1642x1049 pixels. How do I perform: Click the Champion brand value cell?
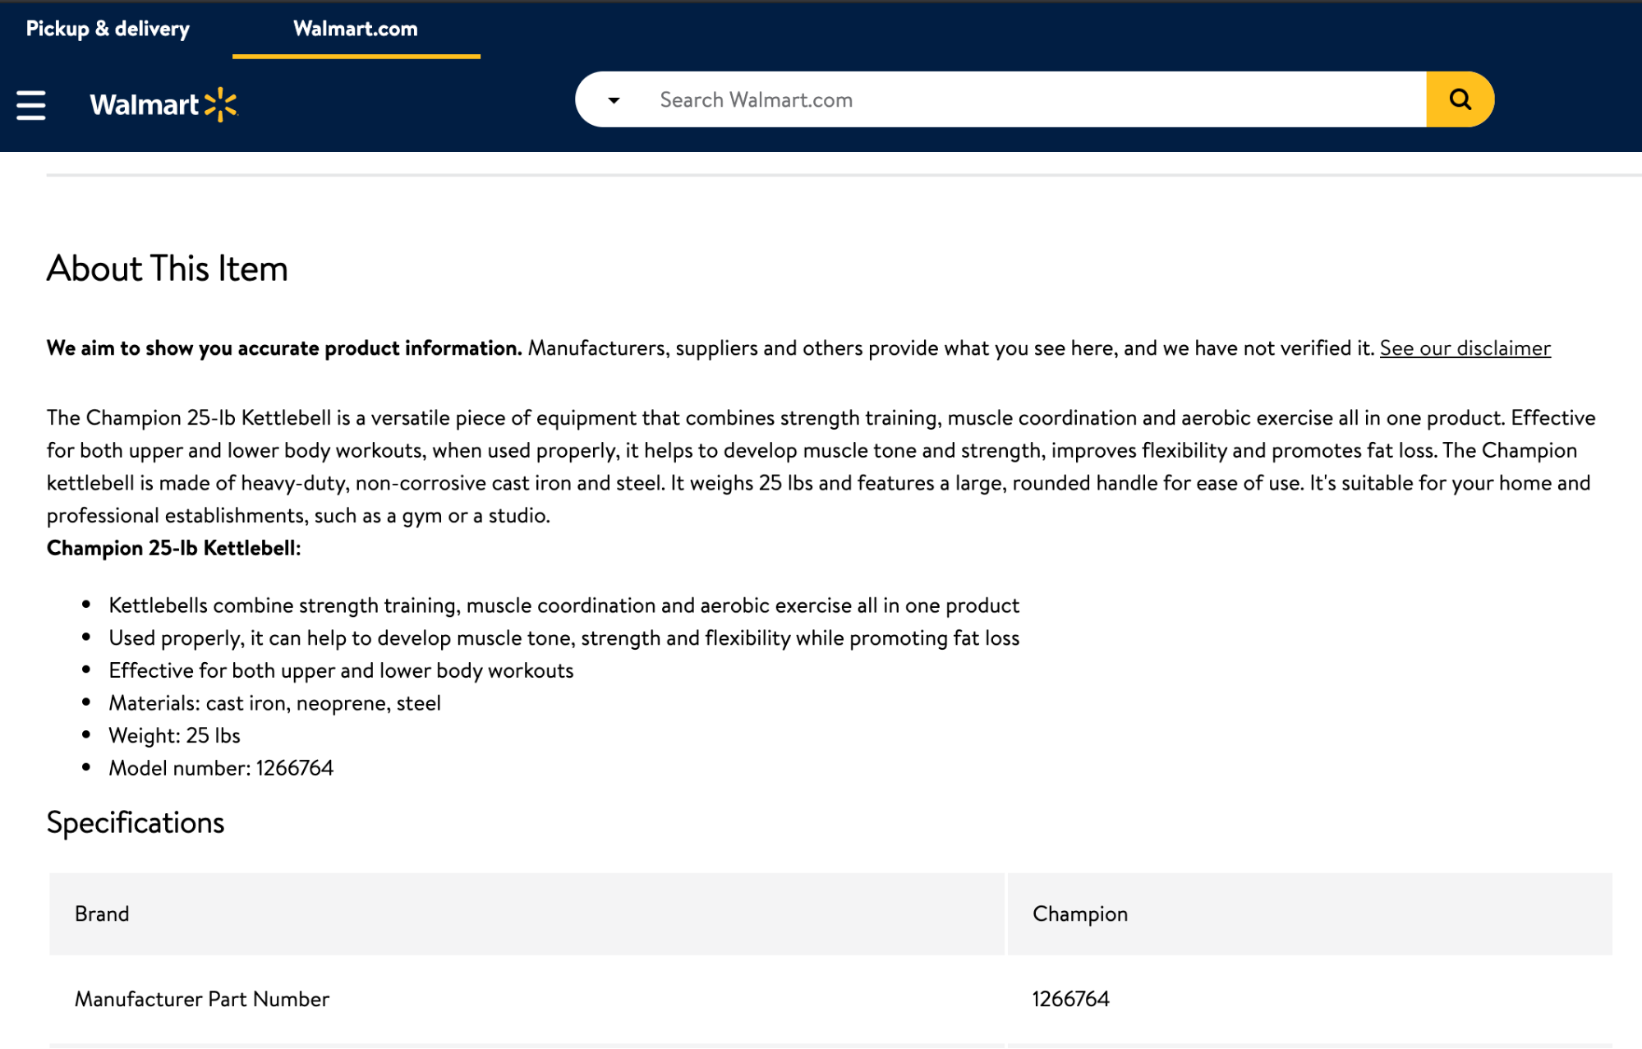click(x=1309, y=914)
